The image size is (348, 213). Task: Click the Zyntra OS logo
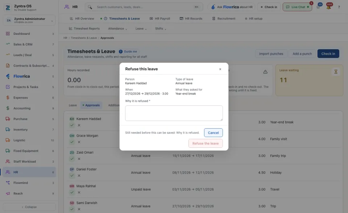(x=8, y=8)
